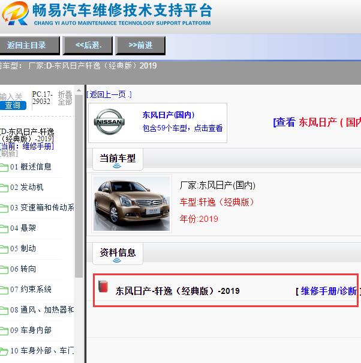This screenshot has height=363, width=361.
Task: Expand tree item 03 变速箱和传动系
Action: point(42,208)
